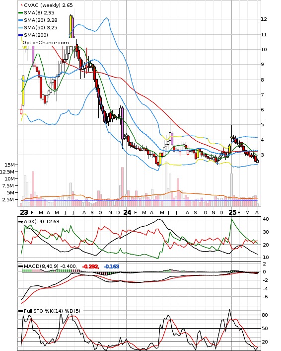Click the CVAC (weekly) 2.65 title
The width and height of the screenshot is (281, 351).
click(x=48, y=5)
